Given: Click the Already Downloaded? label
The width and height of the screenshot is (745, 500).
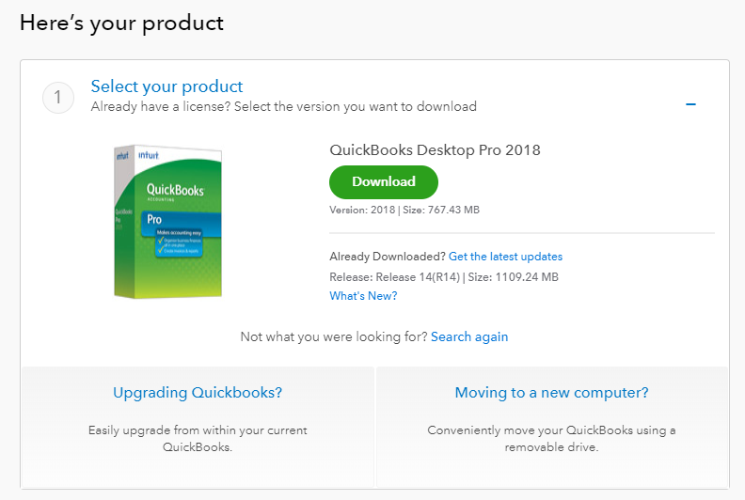Looking at the screenshot, I should point(387,257).
